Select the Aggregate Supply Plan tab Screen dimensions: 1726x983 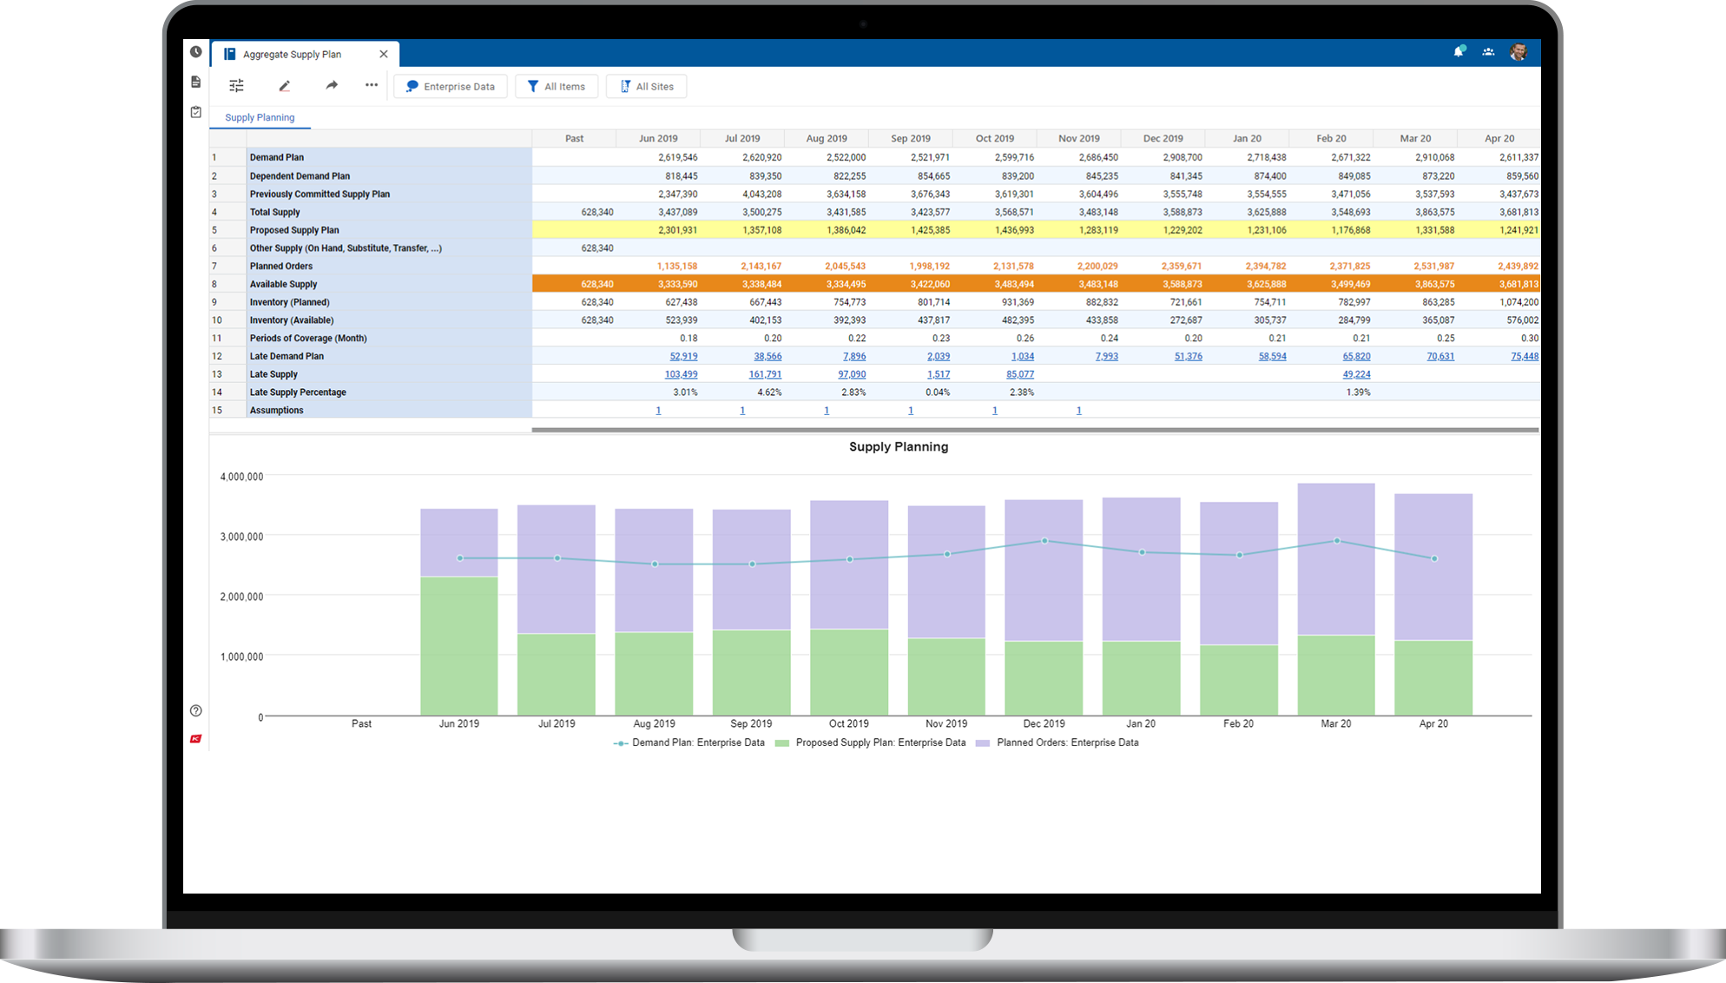click(x=292, y=54)
